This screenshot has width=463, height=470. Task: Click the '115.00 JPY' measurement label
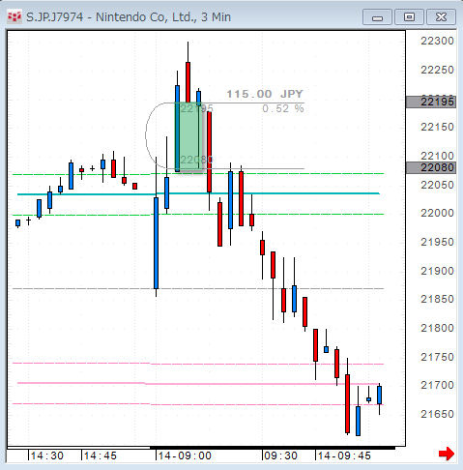[x=265, y=94]
